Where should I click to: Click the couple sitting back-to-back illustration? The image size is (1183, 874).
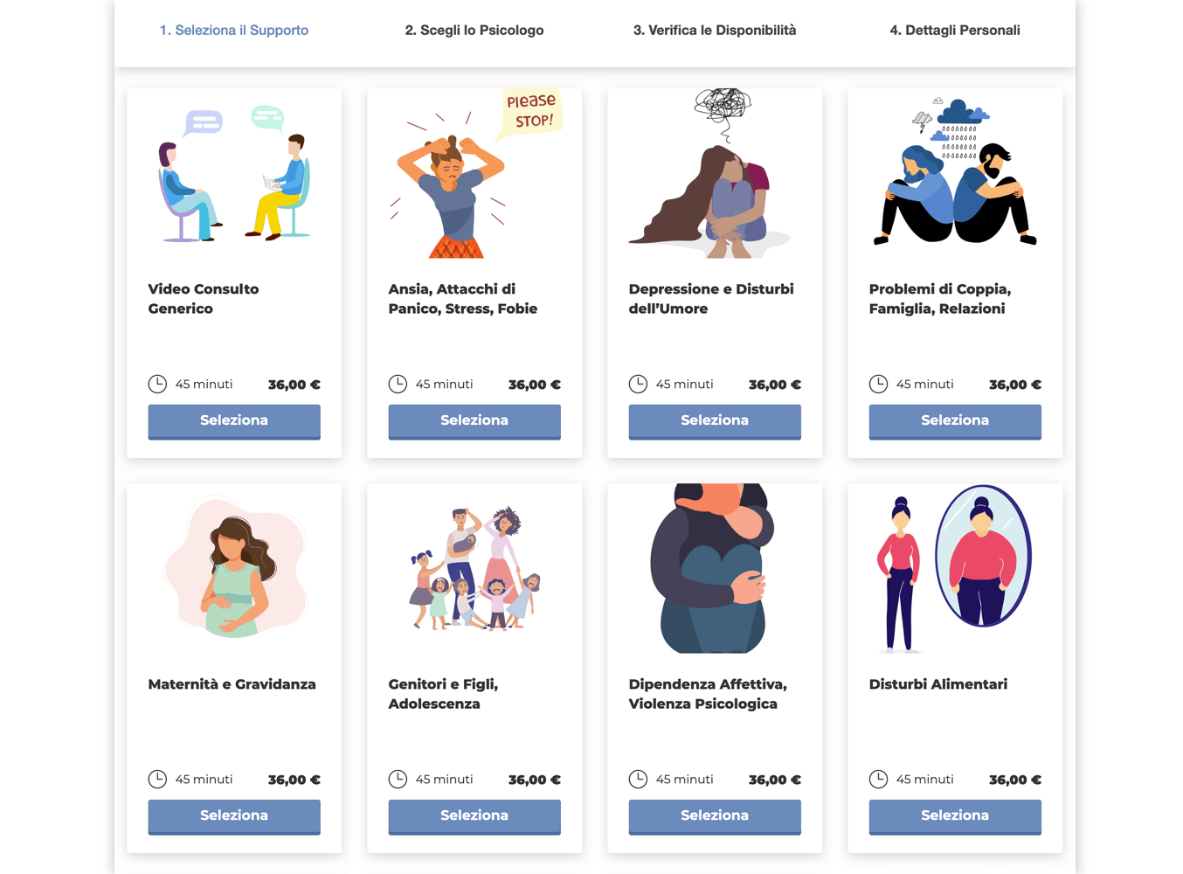(x=955, y=171)
